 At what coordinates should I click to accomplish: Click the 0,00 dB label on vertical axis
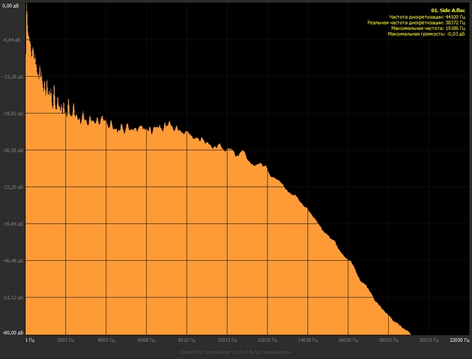(x=11, y=4)
